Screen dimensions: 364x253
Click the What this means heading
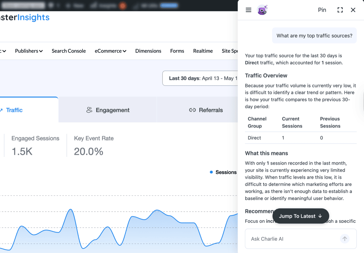click(x=266, y=153)
